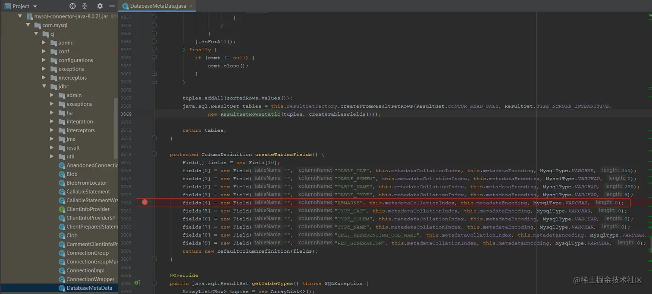652x294 pixels.
Task: Select the ConnectionImpl class icon
Action: tap(62, 270)
